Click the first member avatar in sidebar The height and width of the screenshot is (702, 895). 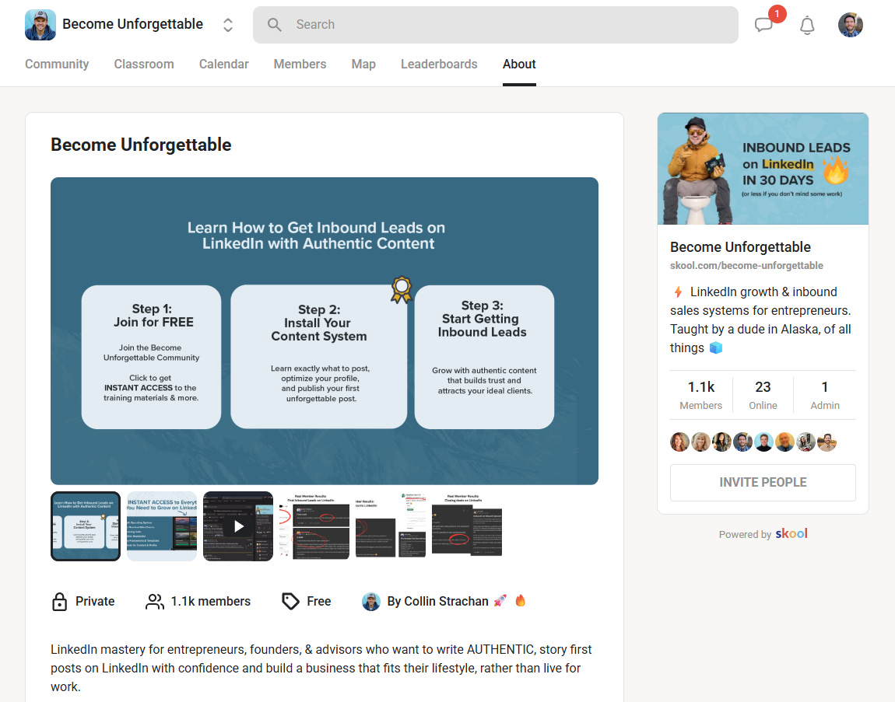679,442
